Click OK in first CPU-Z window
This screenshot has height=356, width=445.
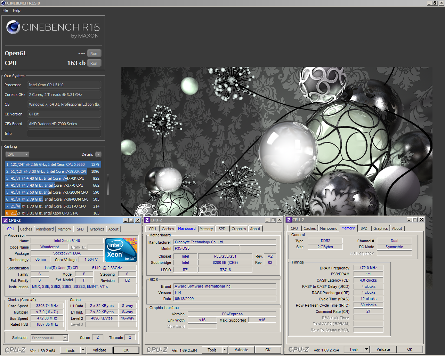[x=126, y=350]
